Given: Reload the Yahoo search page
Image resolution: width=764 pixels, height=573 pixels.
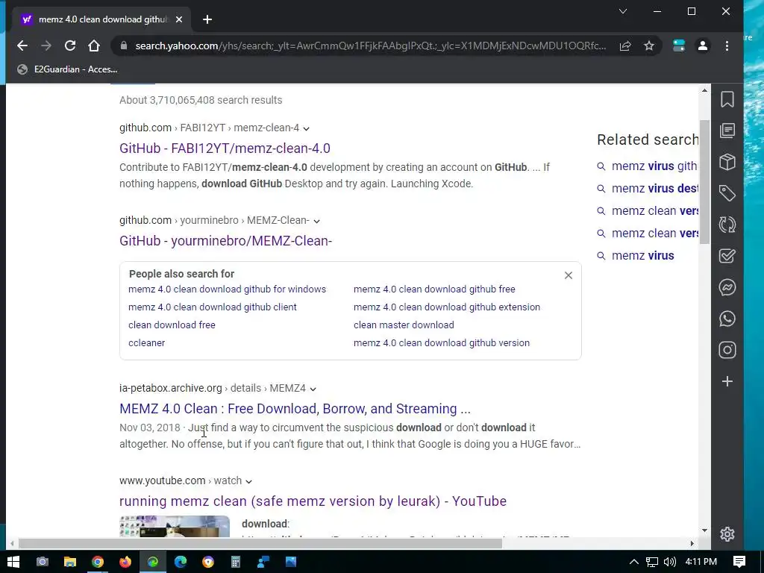Looking at the screenshot, I should pyautogui.click(x=70, y=46).
